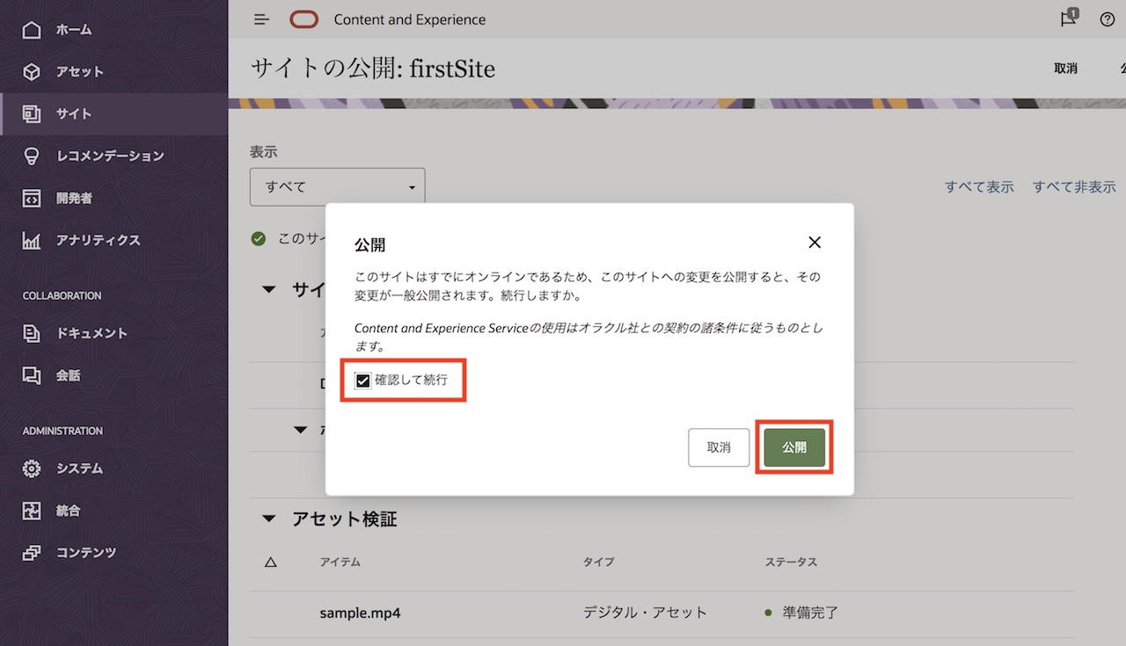Confirm publishing with the 公開 button
This screenshot has width=1126, height=646.
pyautogui.click(x=793, y=447)
